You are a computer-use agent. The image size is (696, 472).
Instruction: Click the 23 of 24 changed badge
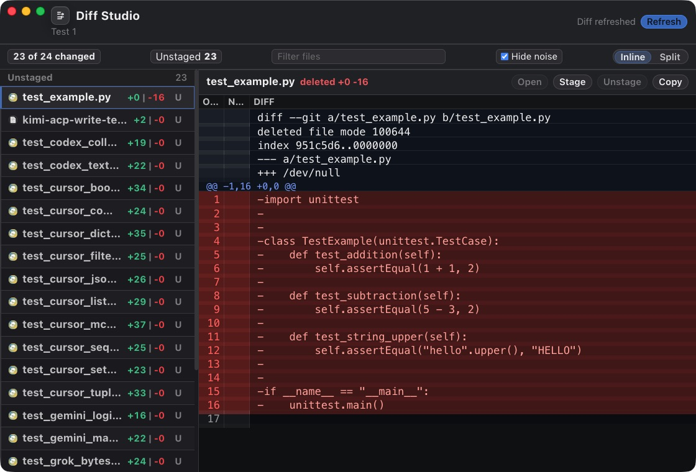click(53, 57)
